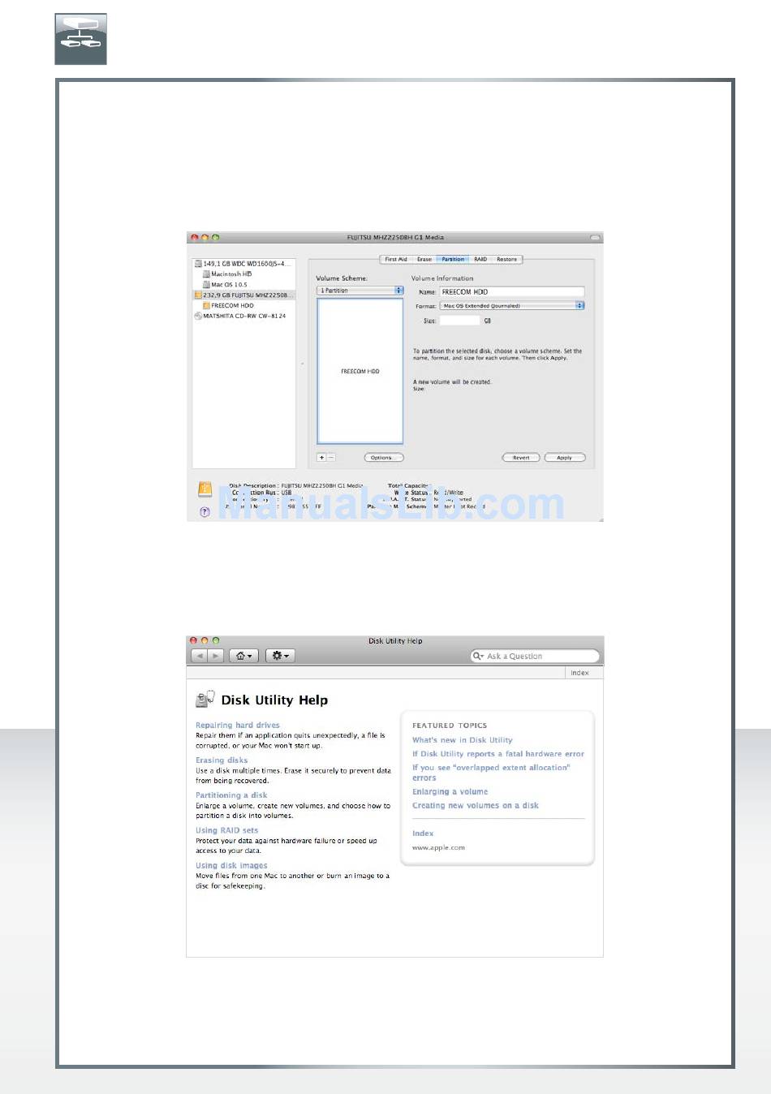Screen dimensions: 771x1094
Task: Select 232,9 GB FUJITSU disk in sidebar
Action: [243, 295]
